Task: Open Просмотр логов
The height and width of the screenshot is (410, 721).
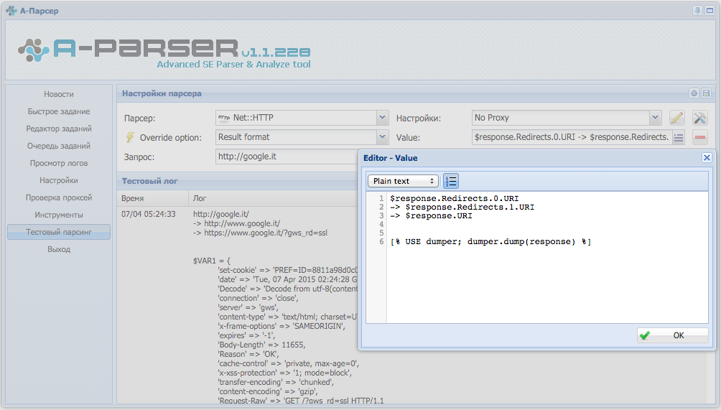Action: [59, 163]
